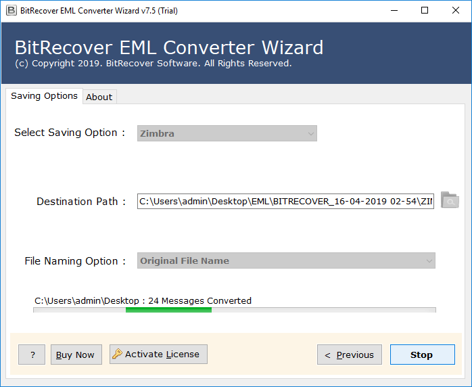This screenshot has height=387, width=472.
Task: Click the folder browse icon beside Destination Path
Action: point(450,200)
